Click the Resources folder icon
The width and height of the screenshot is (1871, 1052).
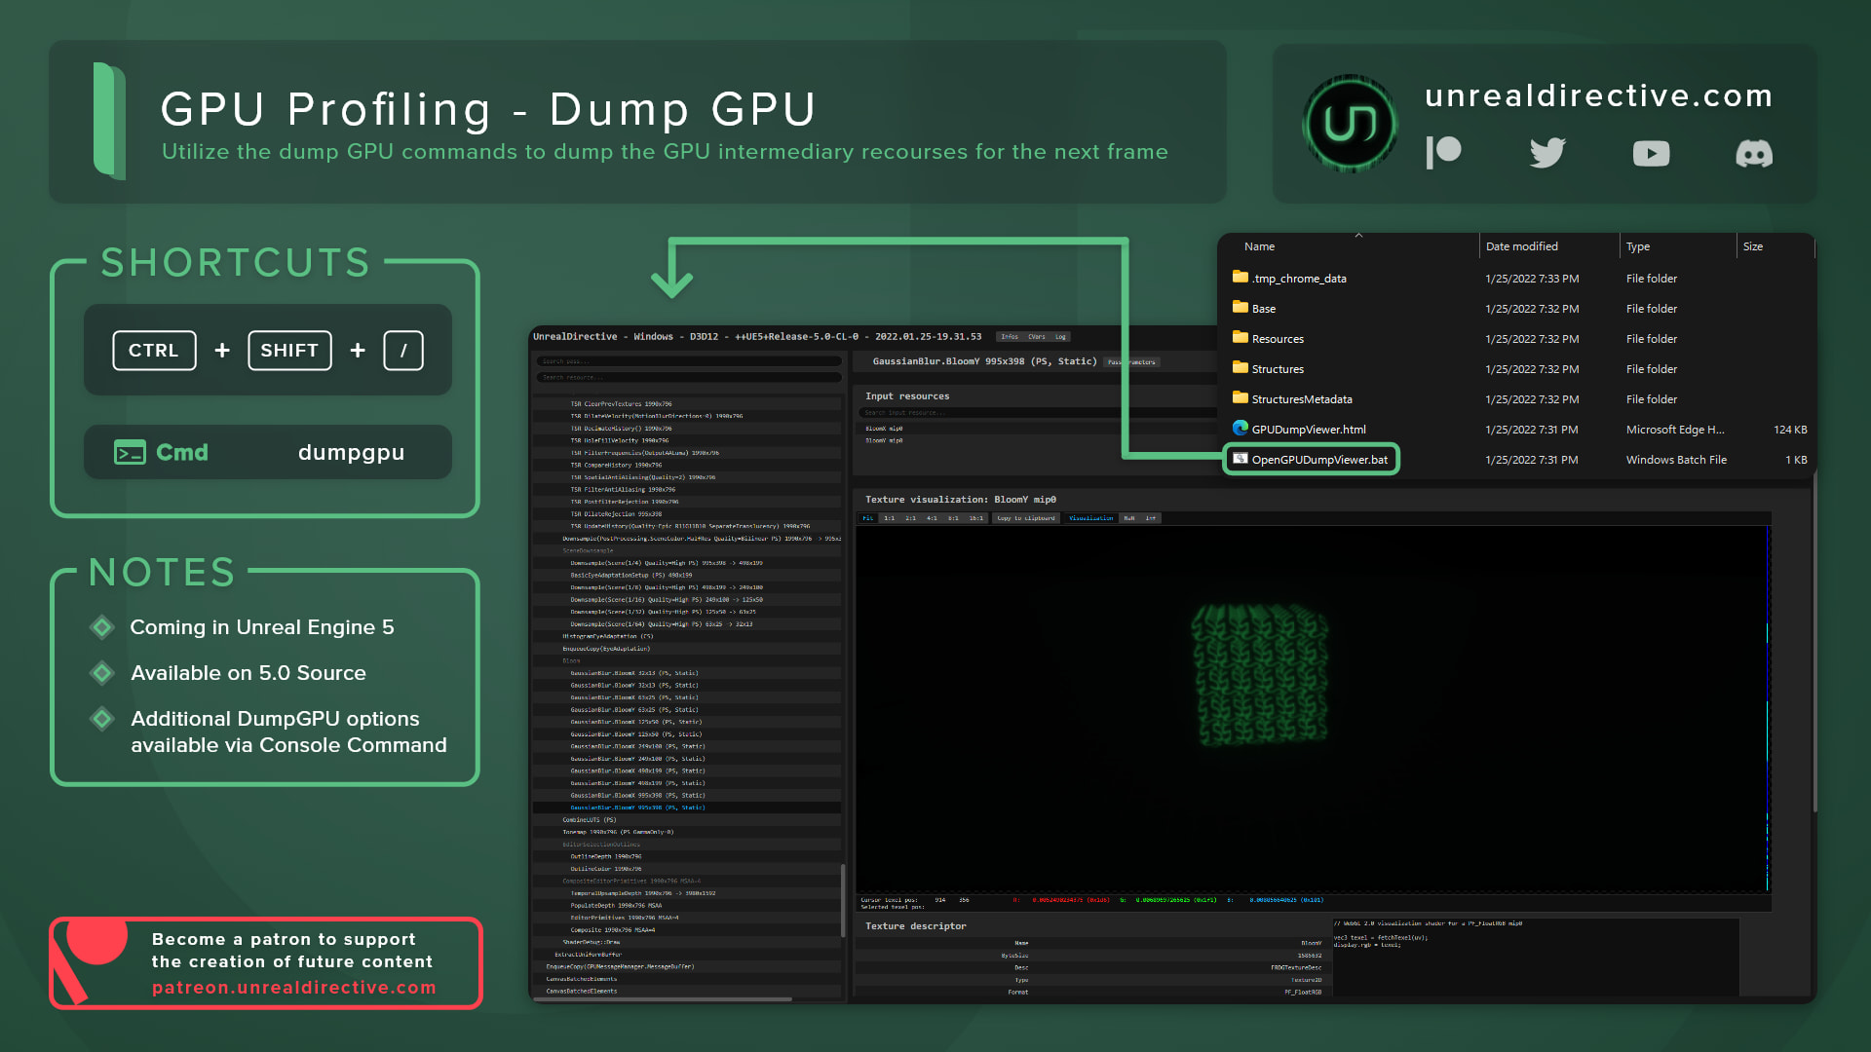[x=1241, y=338]
